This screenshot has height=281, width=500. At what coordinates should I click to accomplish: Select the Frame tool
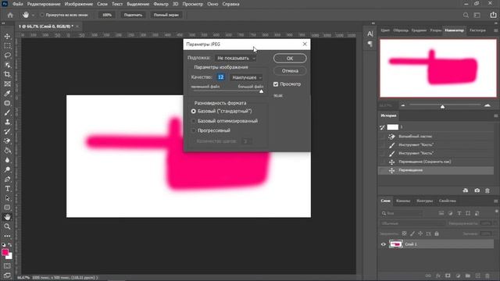[7, 84]
